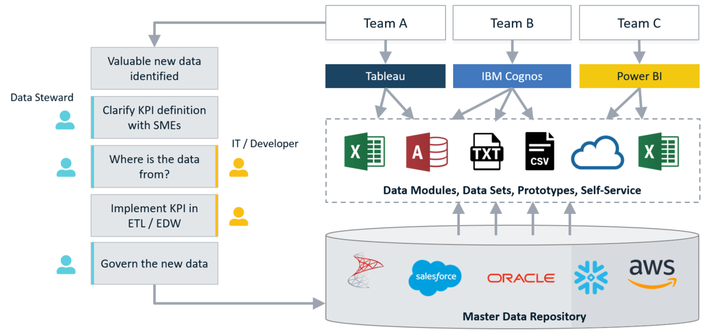Click the Excel icon below Power BI
Screen dimensions: 707x336
658,152
